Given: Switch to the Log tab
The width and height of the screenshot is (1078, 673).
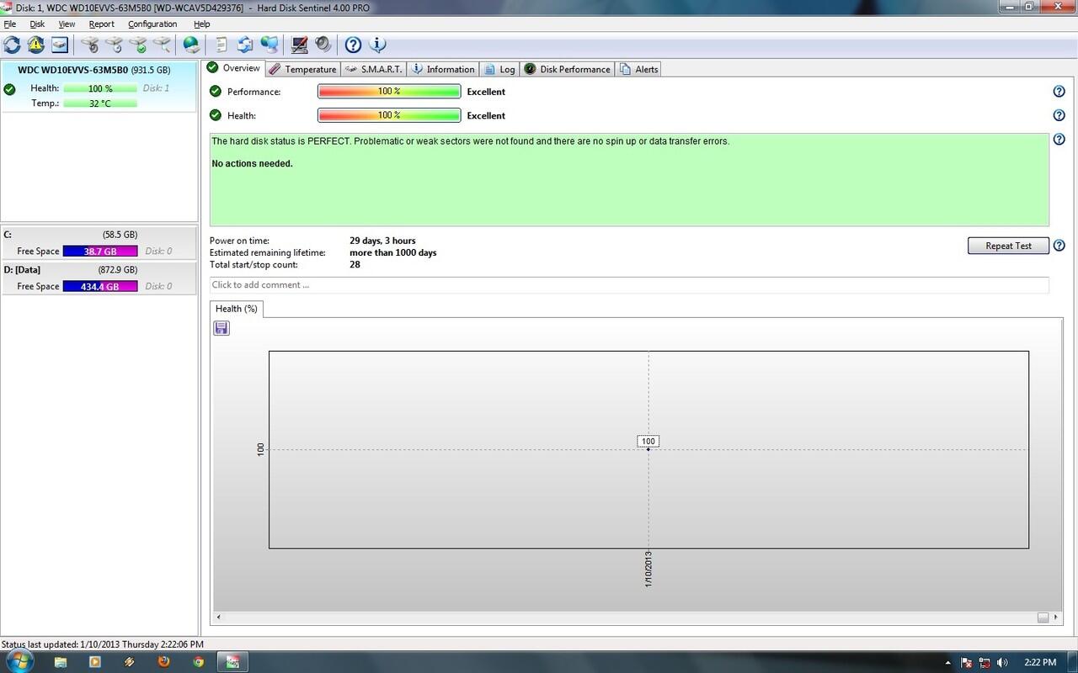Looking at the screenshot, I should tap(500, 69).
